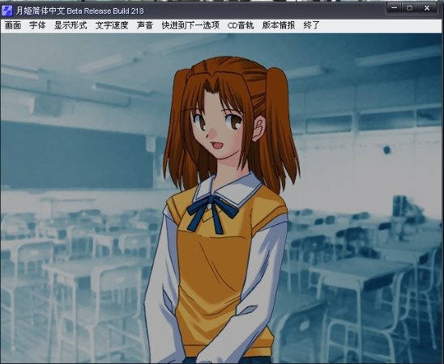Maximize the 月姬 game window
444x364 pixels.
(x=409, y=8)
